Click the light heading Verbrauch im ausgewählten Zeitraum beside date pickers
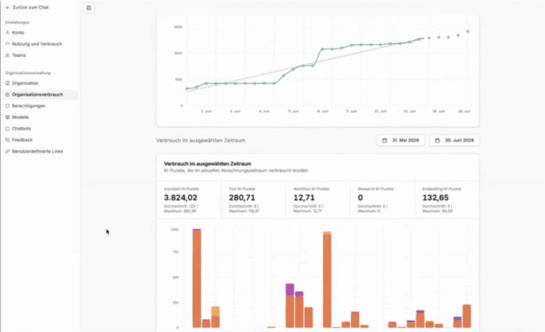Image resolution: width=545 pixels, height=332 pixels. tap(201, 140)
